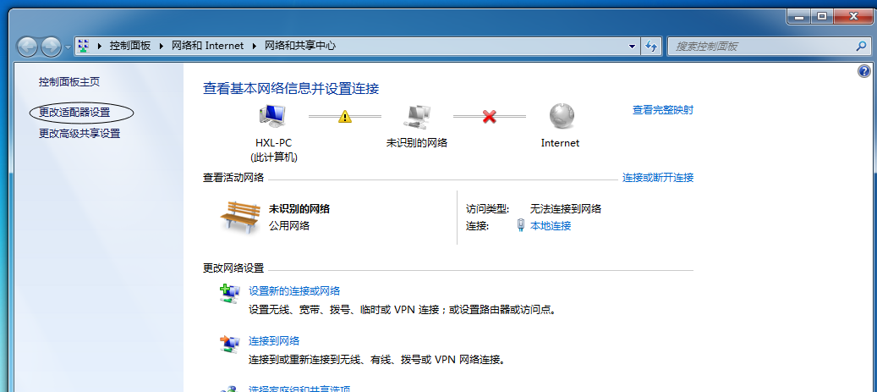Screen dimensions: 877x392
Task: Open the recent pages dropdown arrow
Action: pos(68,47)
